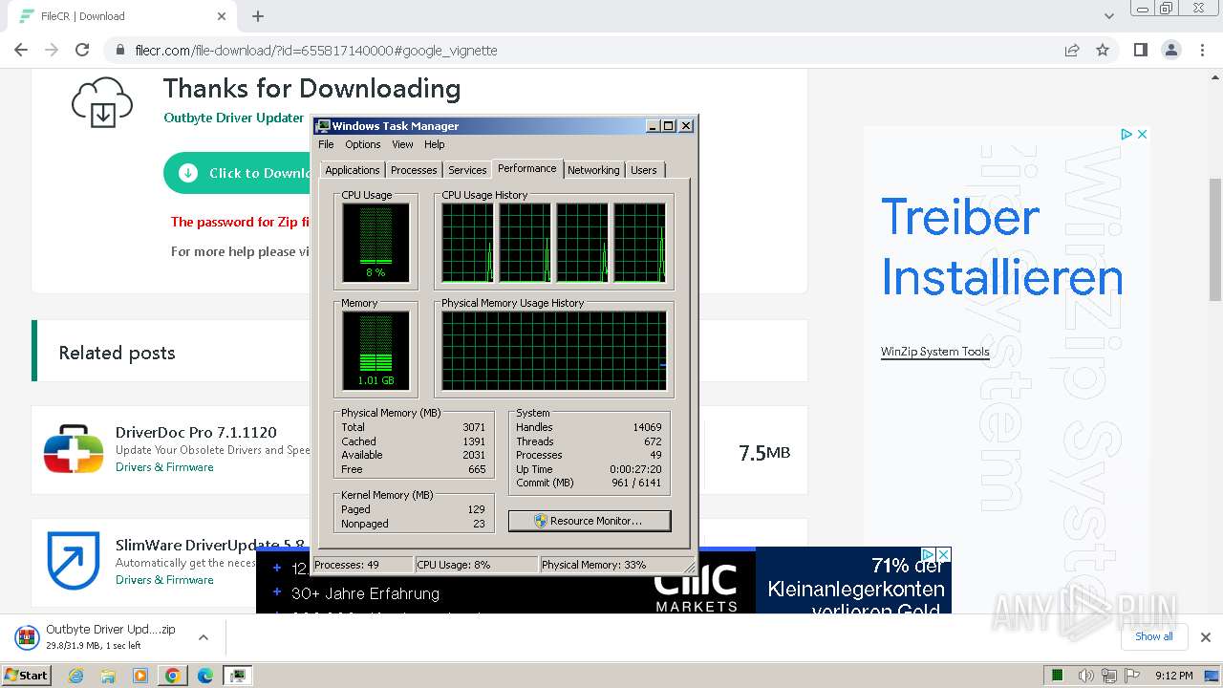Open the File menu in Task Manager
Viewport: 1223px width, 688px height.
pyautogui.click(x=326, y=144)
